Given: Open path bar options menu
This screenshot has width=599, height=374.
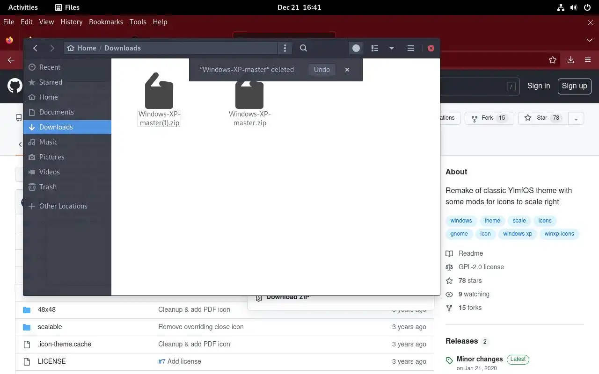Looking at the screenshot, I should pos(285,48).
